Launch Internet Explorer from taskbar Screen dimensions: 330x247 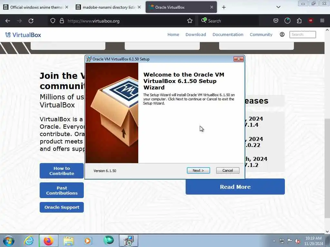(x=29, y=241)
